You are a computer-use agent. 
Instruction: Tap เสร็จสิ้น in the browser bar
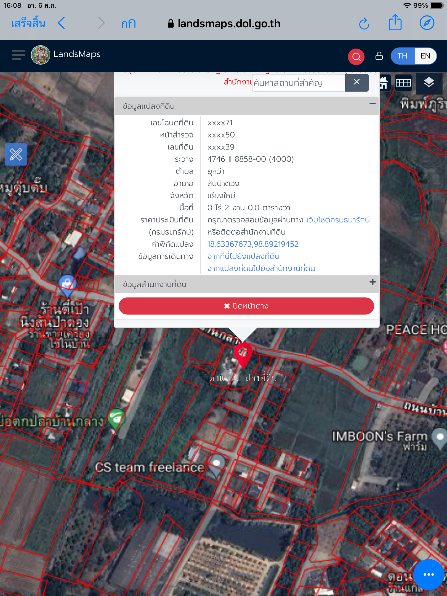pyautogui.click(x=28, y=23)
